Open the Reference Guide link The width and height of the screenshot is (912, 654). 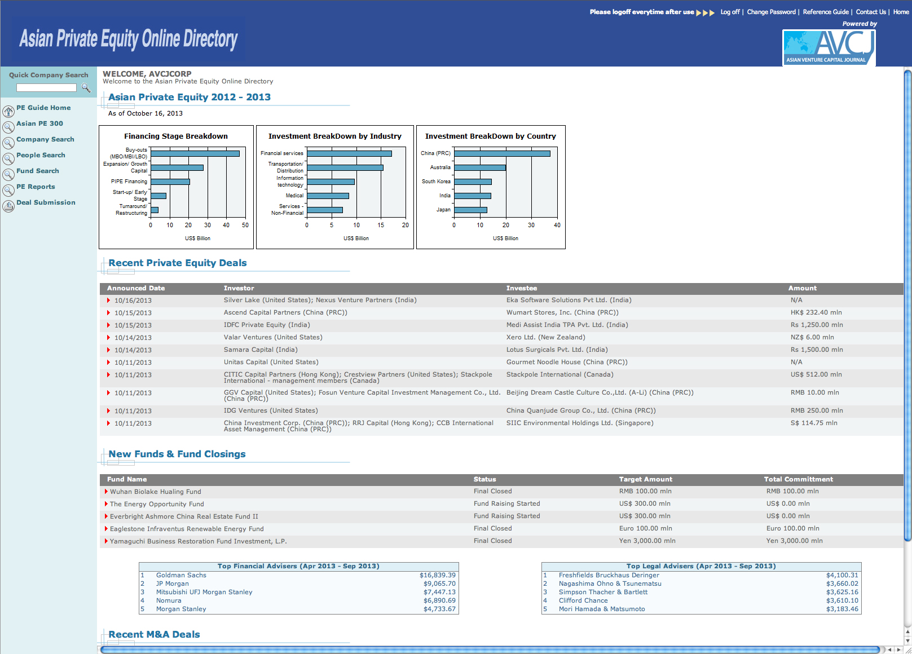826,12
